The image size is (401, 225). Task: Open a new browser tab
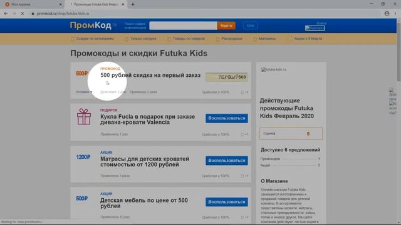tap(133, 4)
